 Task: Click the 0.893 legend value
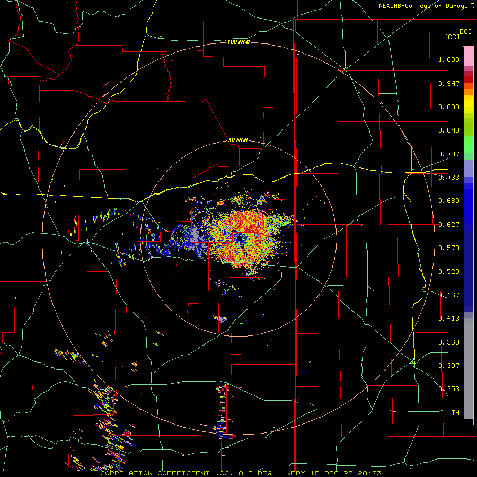(449, 107)
